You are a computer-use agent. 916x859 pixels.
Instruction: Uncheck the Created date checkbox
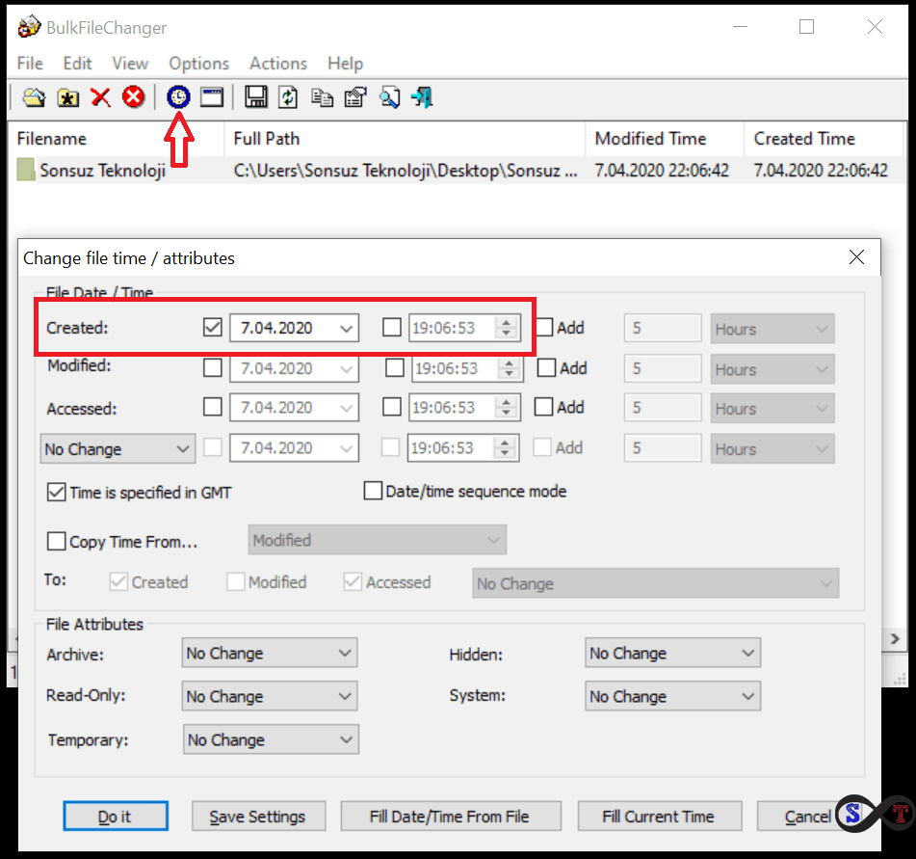pyautogui.click(x=214, y=328)
